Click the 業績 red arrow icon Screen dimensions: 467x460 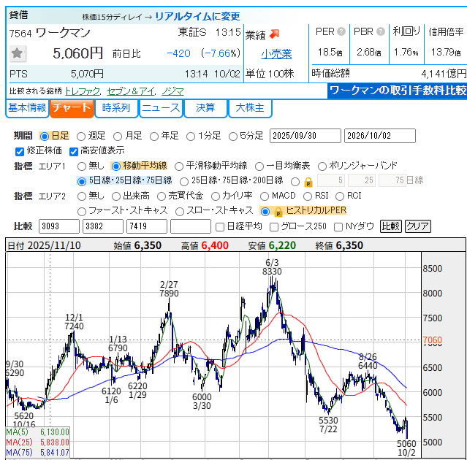(x=274, y=34)
